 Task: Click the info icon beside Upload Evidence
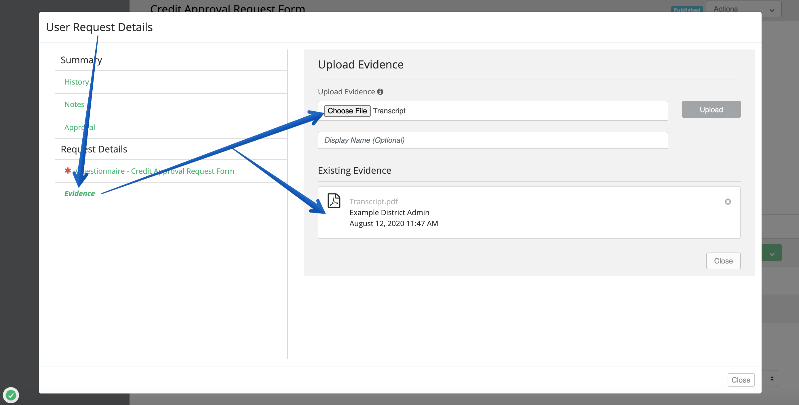(380, 92)
